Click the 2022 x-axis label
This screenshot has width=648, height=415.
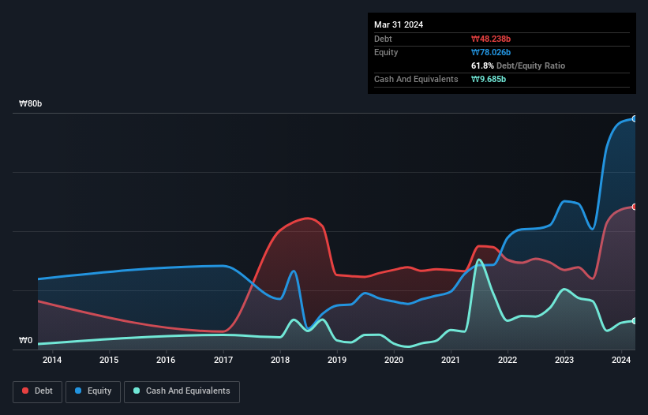(508, 360)
